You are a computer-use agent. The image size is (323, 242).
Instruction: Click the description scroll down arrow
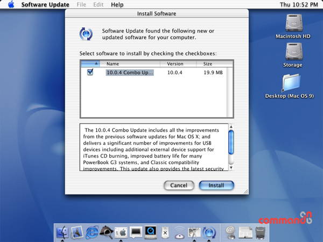231,168
